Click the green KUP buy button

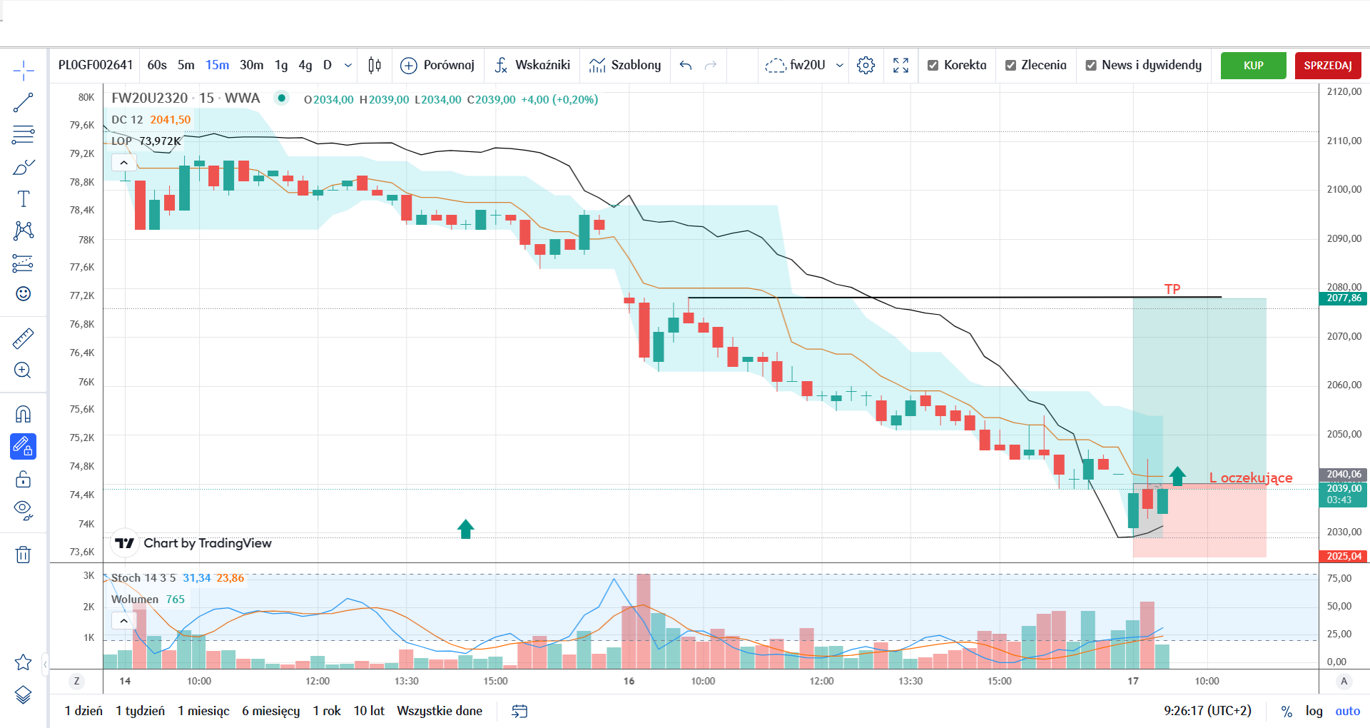pyautogui.click(x=1254, y=65)
